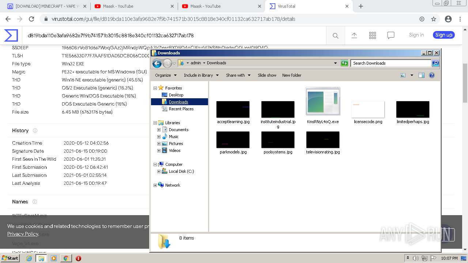Image resolution: width=468 pixels, height=263 pixels.
Task: Open Include in library dropdown
Action: pyautogui.click(x=201, y=75)
